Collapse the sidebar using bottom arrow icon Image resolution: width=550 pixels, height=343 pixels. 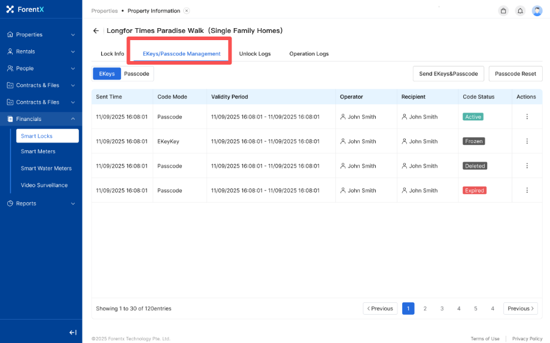coord(72,332)
